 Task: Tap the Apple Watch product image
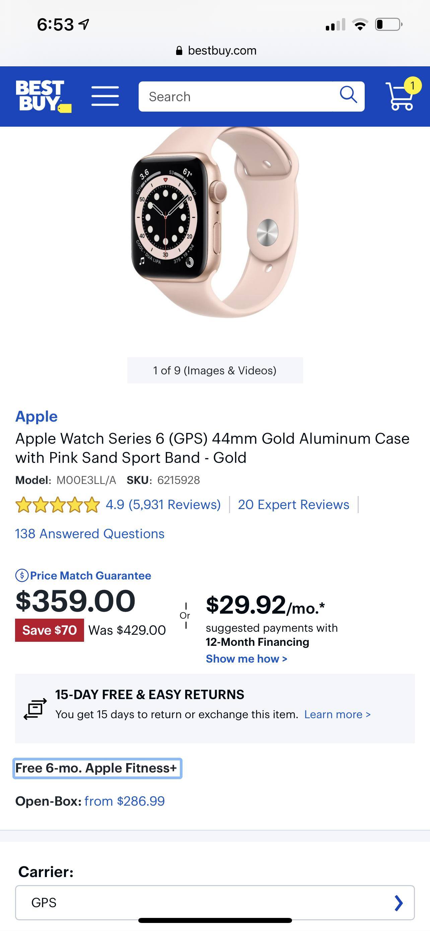click(215, 222)
